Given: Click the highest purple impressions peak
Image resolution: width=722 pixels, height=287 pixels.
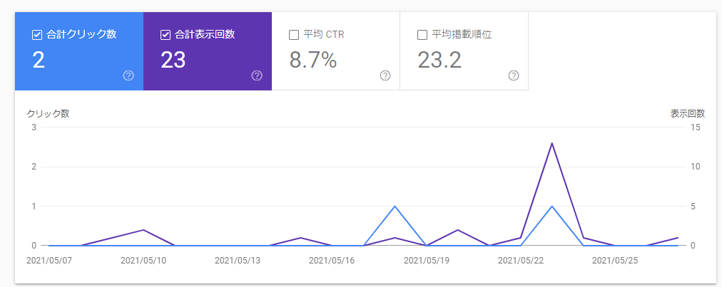Looking at the screenshot, I should point(551,143).
